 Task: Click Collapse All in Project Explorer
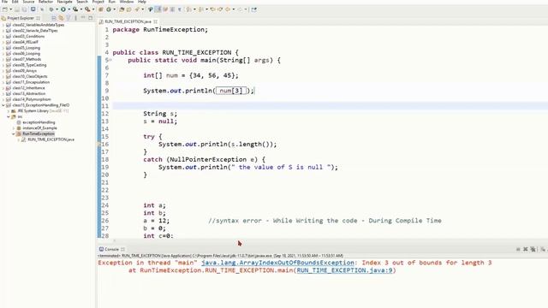pyautogui.click(x=53, y=18)
